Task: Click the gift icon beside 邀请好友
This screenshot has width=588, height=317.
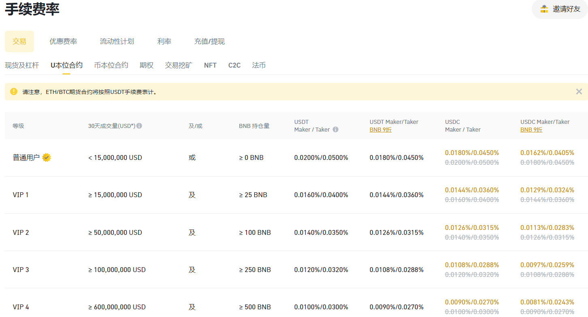Action: tap(544, 9)
